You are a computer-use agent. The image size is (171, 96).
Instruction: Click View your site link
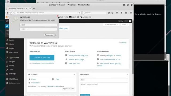click(x=74, y=63)
